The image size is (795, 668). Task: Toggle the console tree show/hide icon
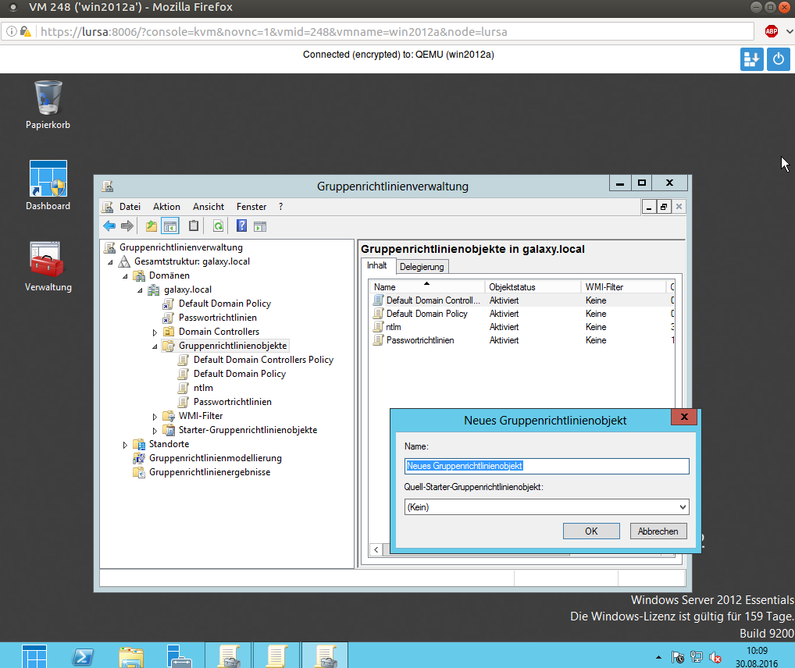coord(170,226)
